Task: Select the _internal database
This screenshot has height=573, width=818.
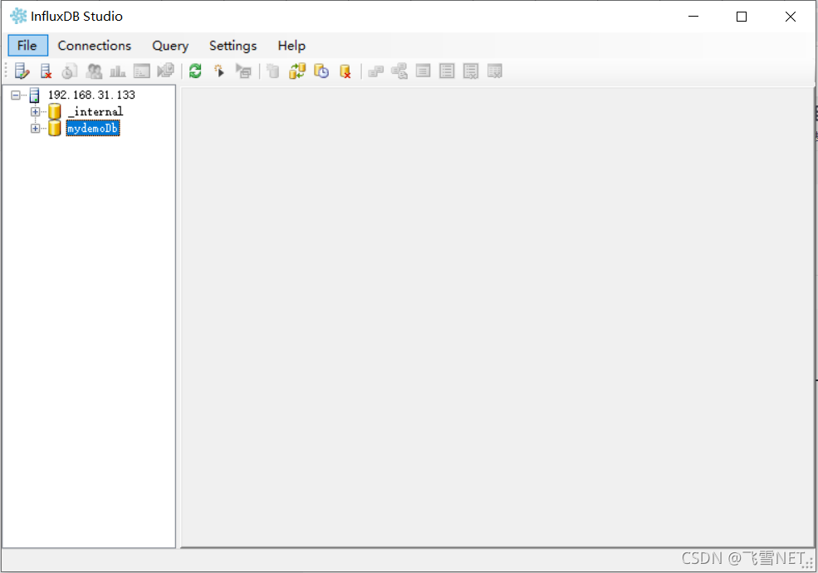Action: [96, 111]
